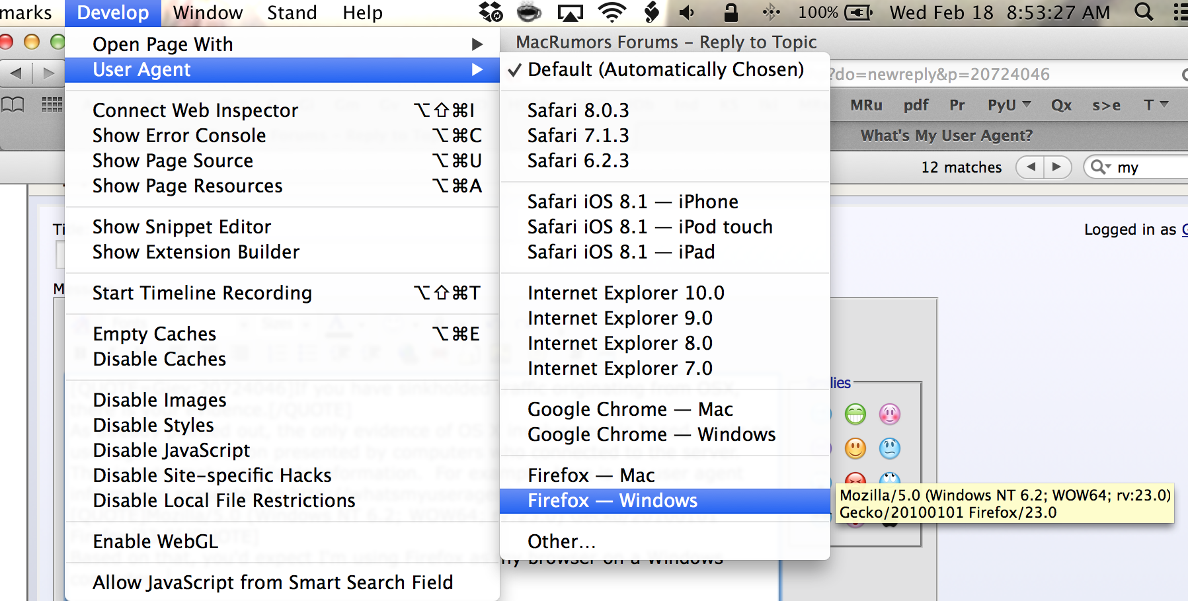Select Show Page Source
The image size is (1188, 601).
[282, 161]
